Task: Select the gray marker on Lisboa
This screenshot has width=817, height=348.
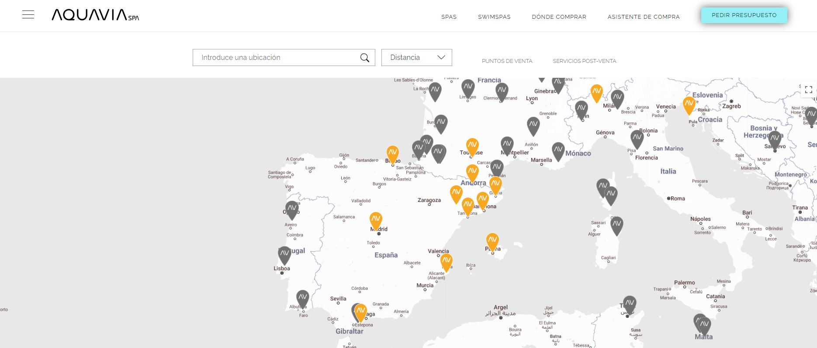Action: pos(284,255)
